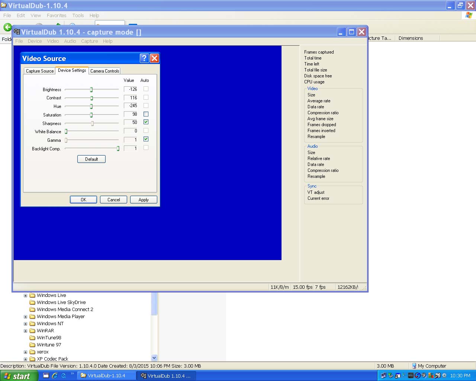Click Cancel in Video Source dialog
The height and width of the screenshot is (381, 476).
click(x=113, y=200)
